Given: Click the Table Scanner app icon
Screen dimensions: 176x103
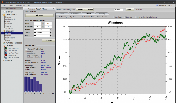Looking at the screenshot, I should tap(6, 48).
